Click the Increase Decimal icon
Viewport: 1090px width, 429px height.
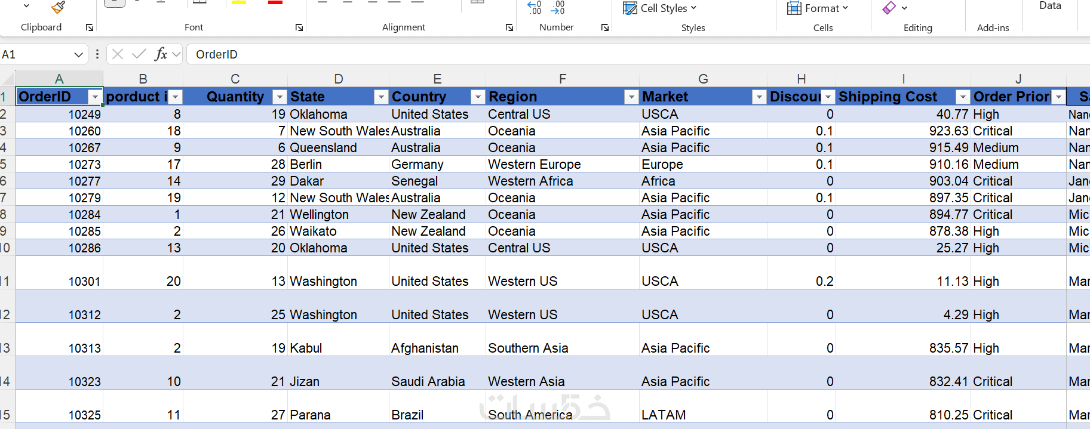click(x=535, y=7)
